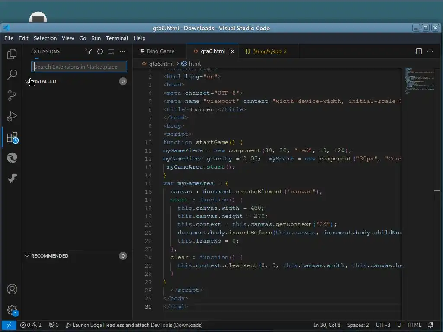The image size is (443, 332).
Task: Open the Accounts icon
Action: pos(12,289)
